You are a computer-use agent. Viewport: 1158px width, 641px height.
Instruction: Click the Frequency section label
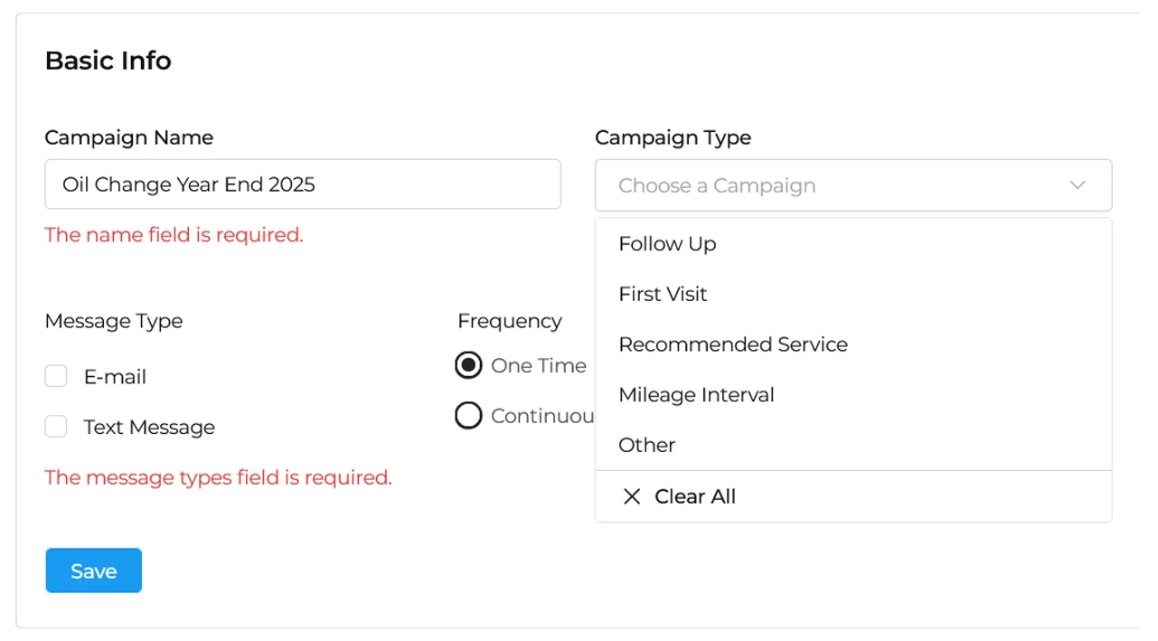pyautogui.click(x=509, y=321)
